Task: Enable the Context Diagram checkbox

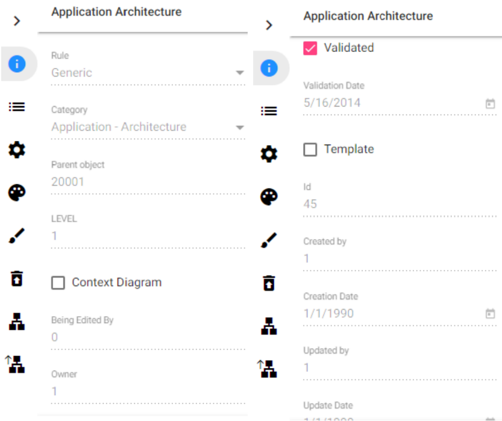Action: click(x=58, y=282)
